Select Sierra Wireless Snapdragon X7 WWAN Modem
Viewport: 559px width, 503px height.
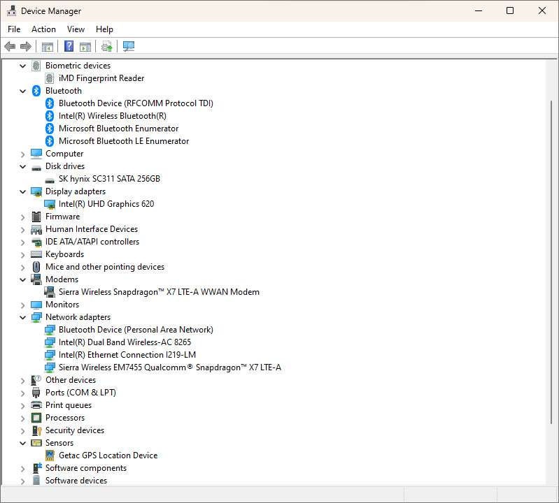(x=159, y=292)
